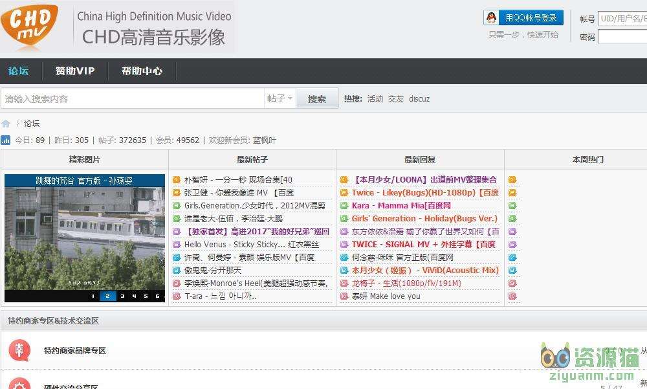
Task: Select the 本周热门 column header
Action: point(588,159)
